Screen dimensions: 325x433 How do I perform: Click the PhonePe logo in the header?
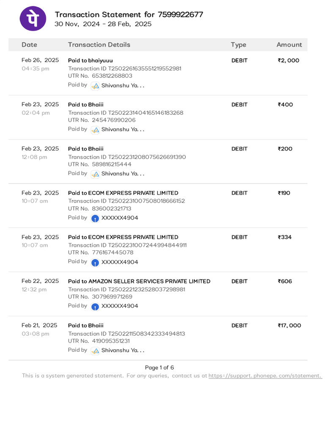click(x=33, y=19)
